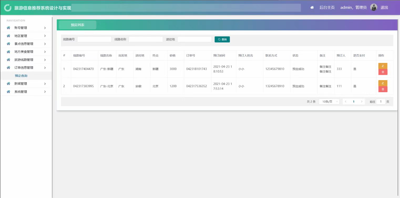Screen dimensions: 400x198
Task: Expand the 地方美食管理 chevron
Action: 45,52
